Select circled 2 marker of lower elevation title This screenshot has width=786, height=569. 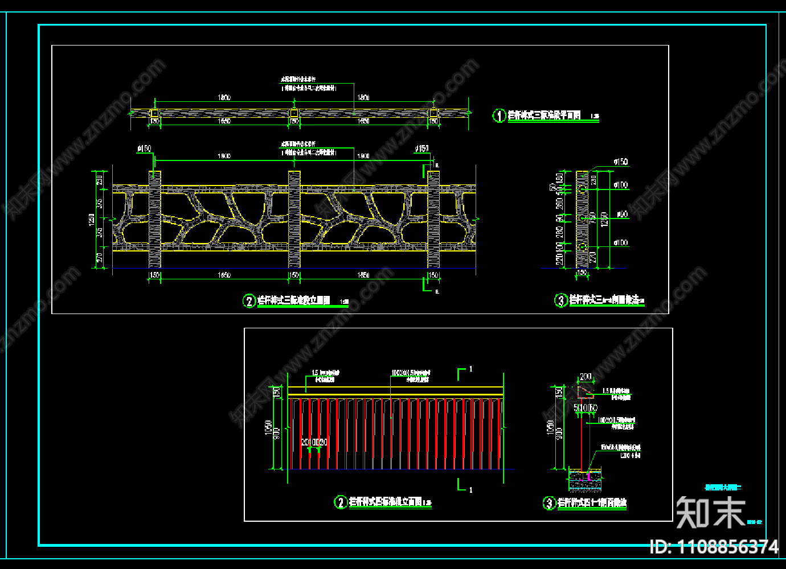click(341, 502)
